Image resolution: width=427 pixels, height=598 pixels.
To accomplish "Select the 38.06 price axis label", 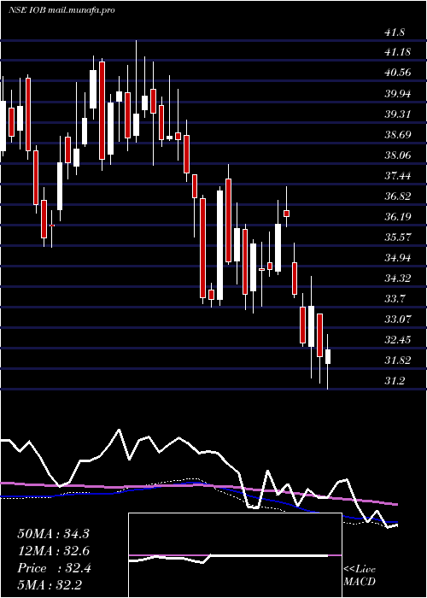I will (x=398, y=155).
